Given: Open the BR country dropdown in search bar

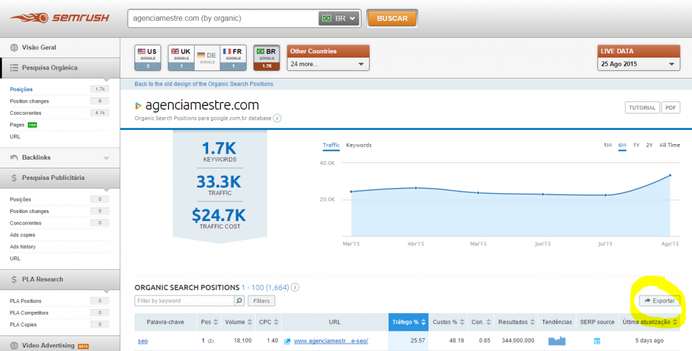Looking at the screenshot, I should tap(339, 18).
